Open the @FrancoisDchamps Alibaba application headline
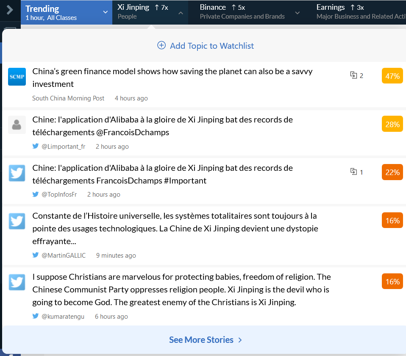 point(163,126)
